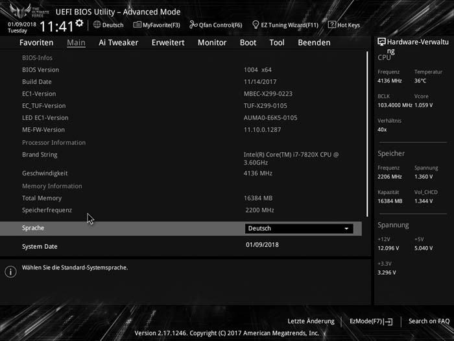Image resolution: width=454 pixels, height=341 pixels.
Task: Switch to Main tab
Action: 76,43
